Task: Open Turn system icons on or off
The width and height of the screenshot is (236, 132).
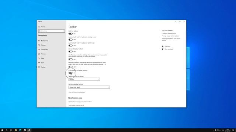Action: pos(76,105)
